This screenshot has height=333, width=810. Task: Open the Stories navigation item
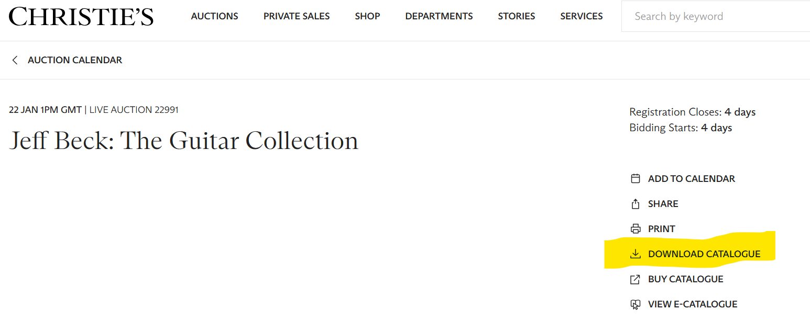[517, 16]
